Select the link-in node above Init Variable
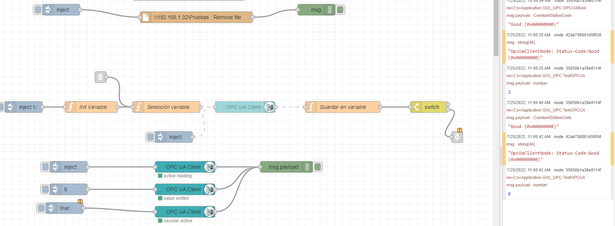This screenshot has width=615, height=226. (x=100, y=77)
